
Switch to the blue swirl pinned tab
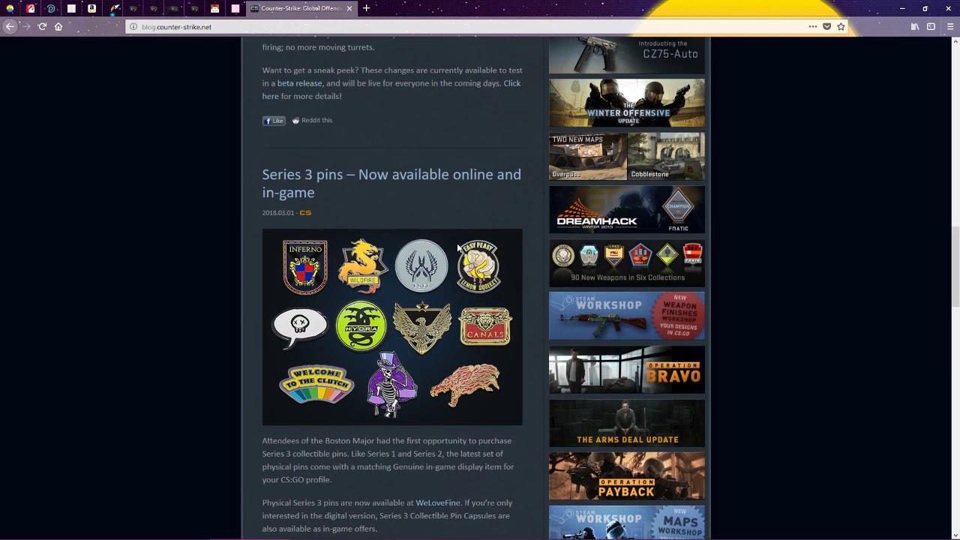click(51, 8)
